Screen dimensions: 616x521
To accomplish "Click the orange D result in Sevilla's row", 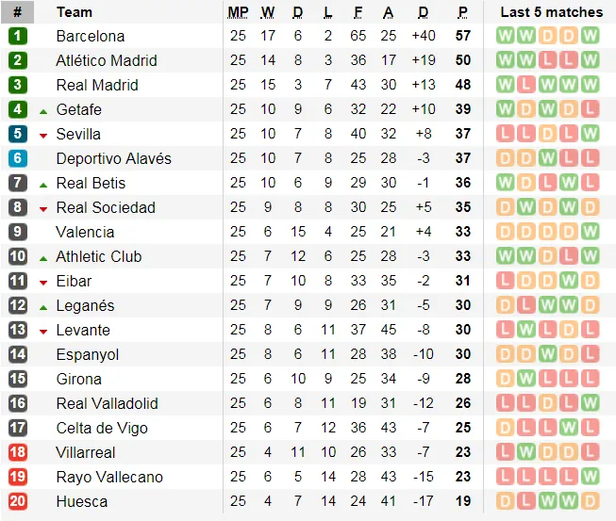I will [x=547, y=134].
